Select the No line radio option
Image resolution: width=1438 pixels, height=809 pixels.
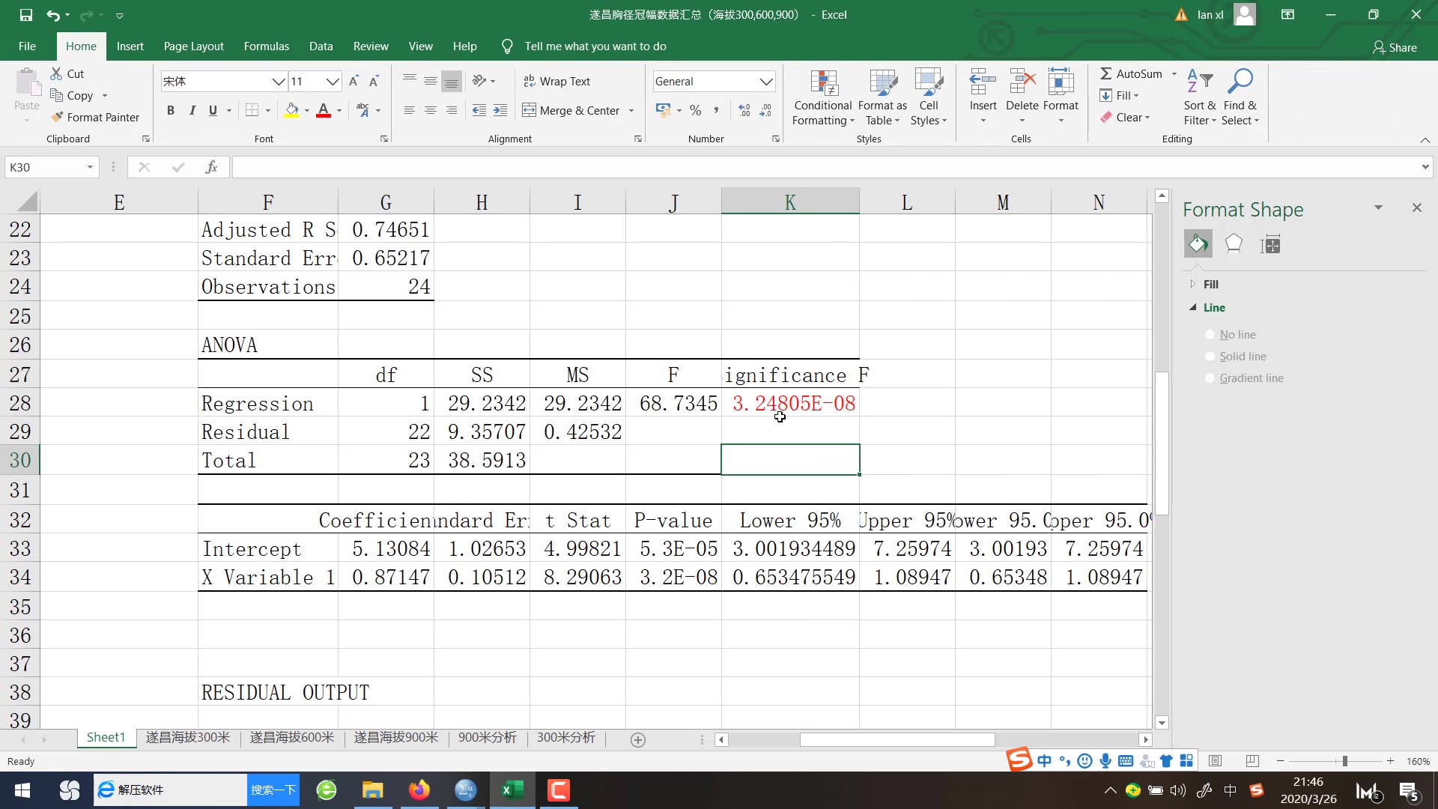point(1210,335)
